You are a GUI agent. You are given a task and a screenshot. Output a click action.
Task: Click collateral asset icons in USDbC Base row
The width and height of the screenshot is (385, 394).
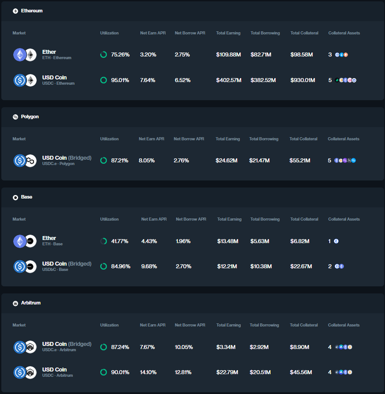(x=339, y=266)
